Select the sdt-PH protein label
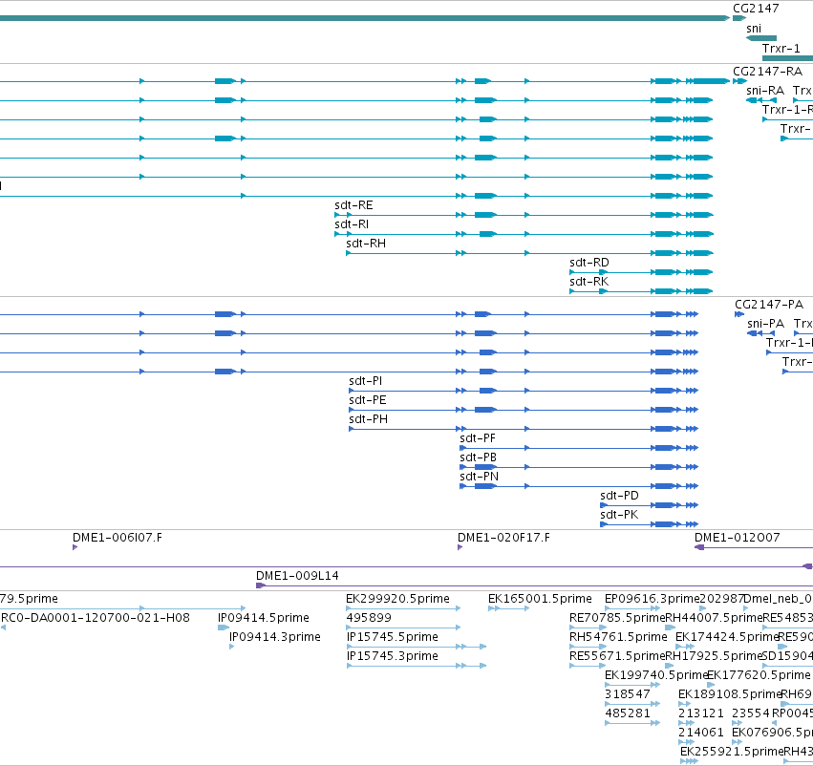This screenshot has height=766, width=813. click(x=368, y=419)
